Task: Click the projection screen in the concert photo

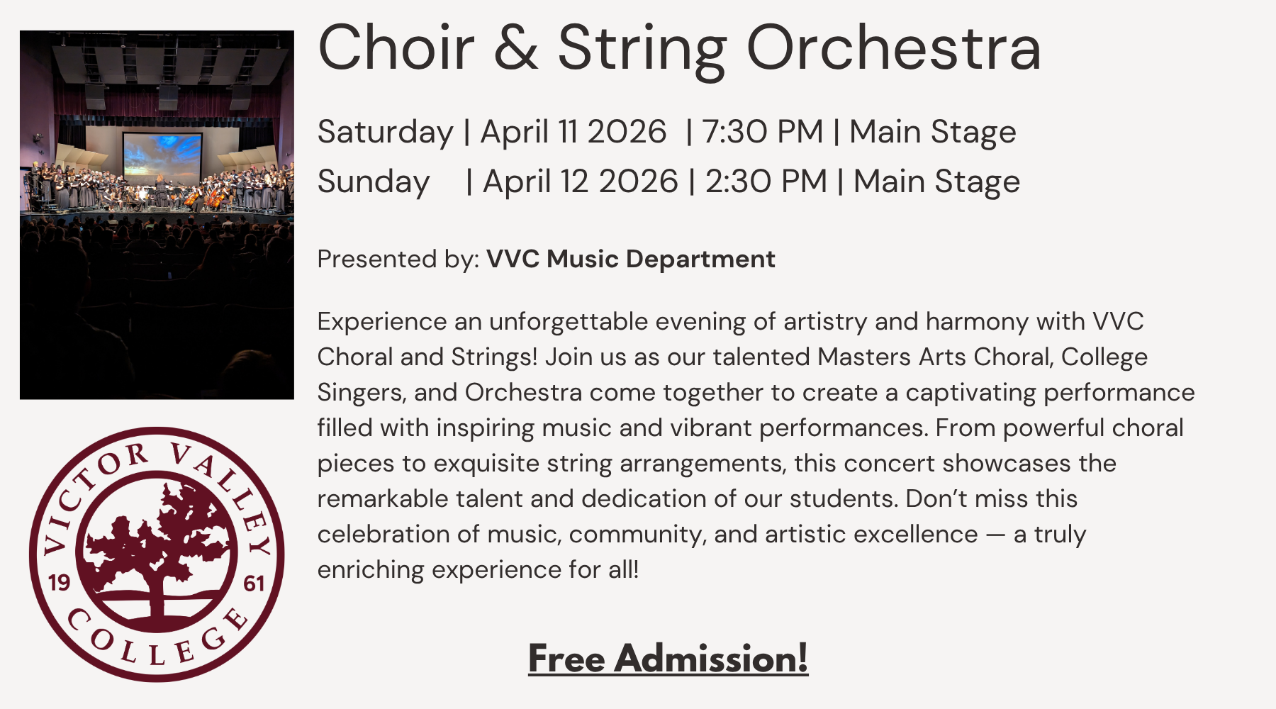Action: 162,156
